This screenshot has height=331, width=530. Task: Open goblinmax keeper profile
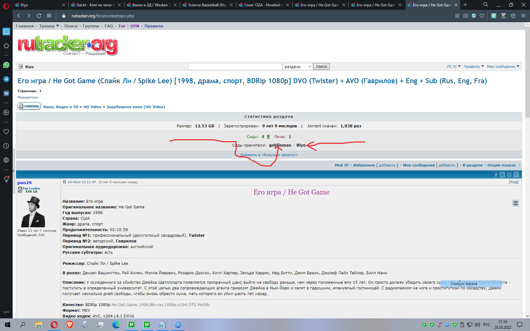pyautogui.click(x=280, y=145)
